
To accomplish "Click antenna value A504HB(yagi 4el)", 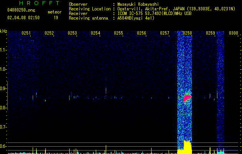I will [136, 18].
